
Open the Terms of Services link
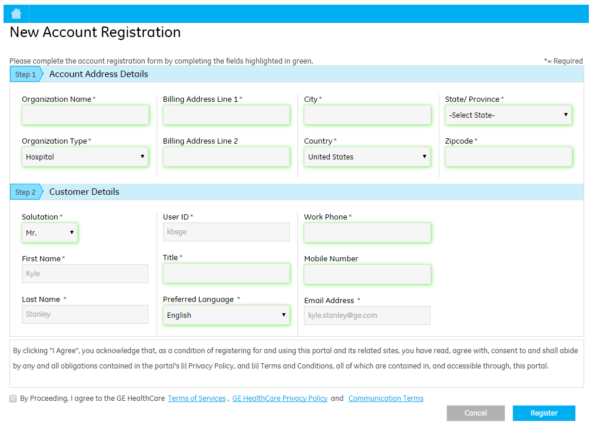pos(197,399)
